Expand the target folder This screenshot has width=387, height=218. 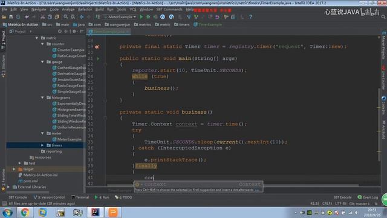[x=14, y=169]
